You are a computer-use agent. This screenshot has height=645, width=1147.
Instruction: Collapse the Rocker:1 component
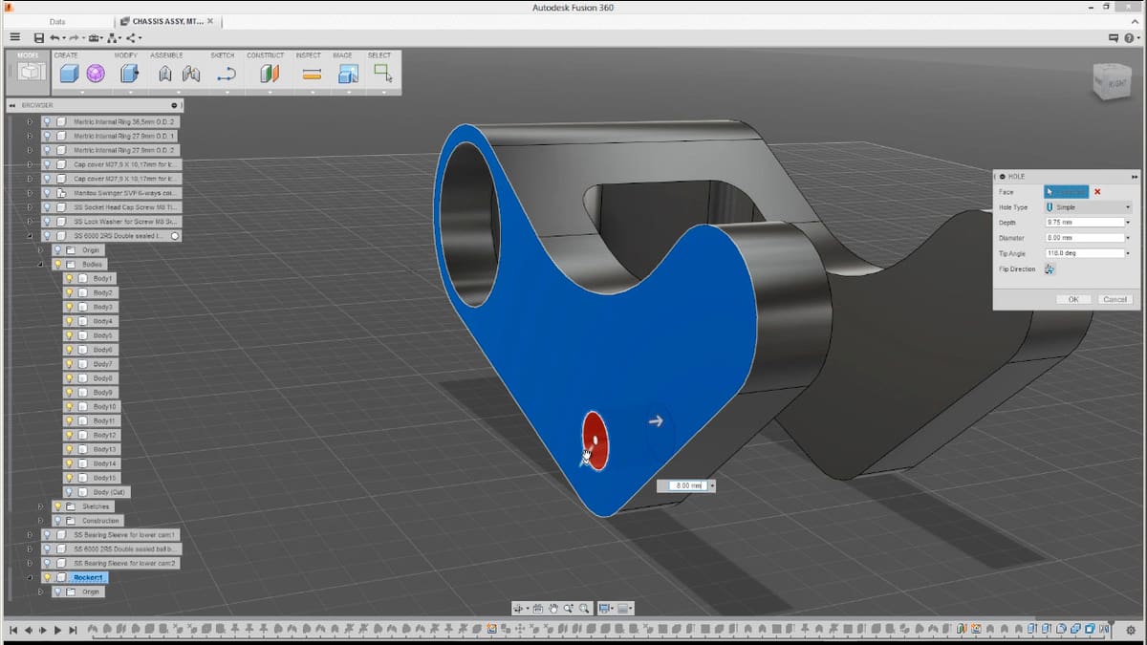30,577
